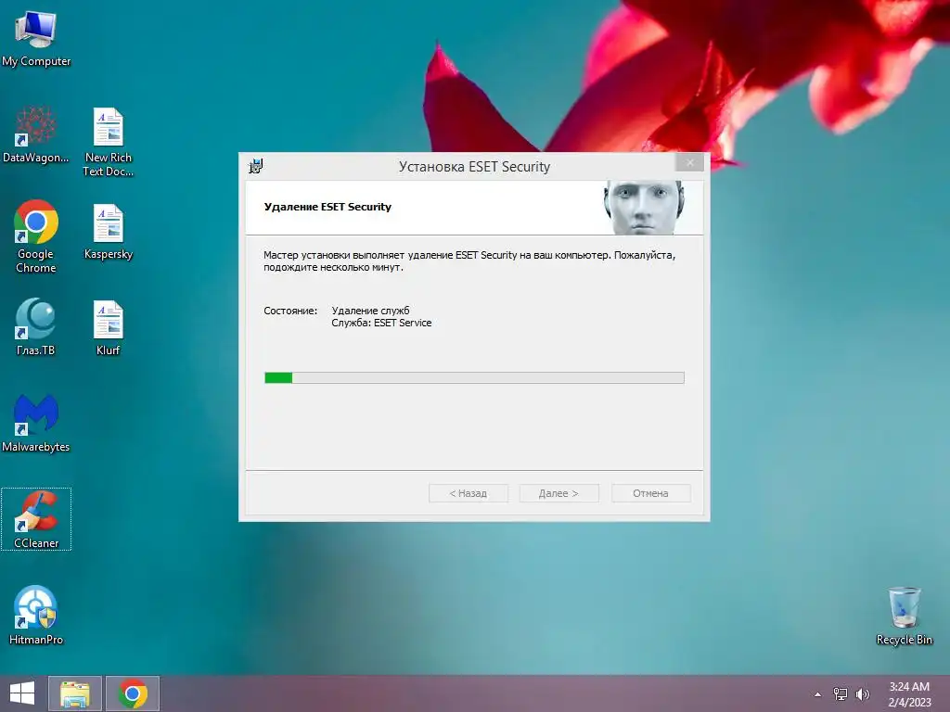This screenshot has width=950, height=712.
Task: Select the CCleaner desktop shortcut
Action: 36,519
